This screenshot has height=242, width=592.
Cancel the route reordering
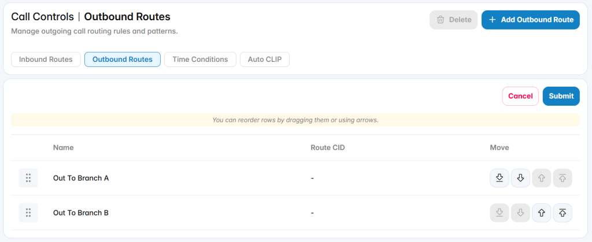520,96
